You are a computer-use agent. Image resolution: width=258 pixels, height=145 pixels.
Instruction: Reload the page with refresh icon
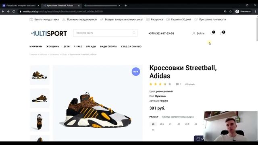click(14, 12)
